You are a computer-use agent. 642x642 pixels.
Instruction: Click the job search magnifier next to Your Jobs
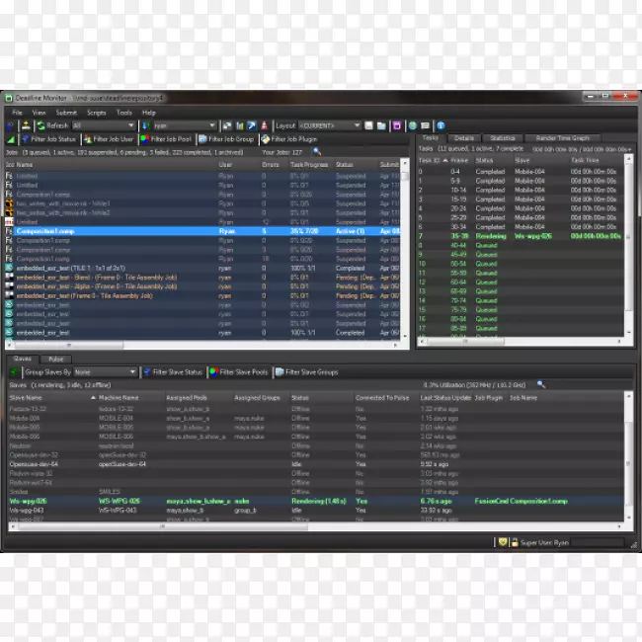point(317,152)
